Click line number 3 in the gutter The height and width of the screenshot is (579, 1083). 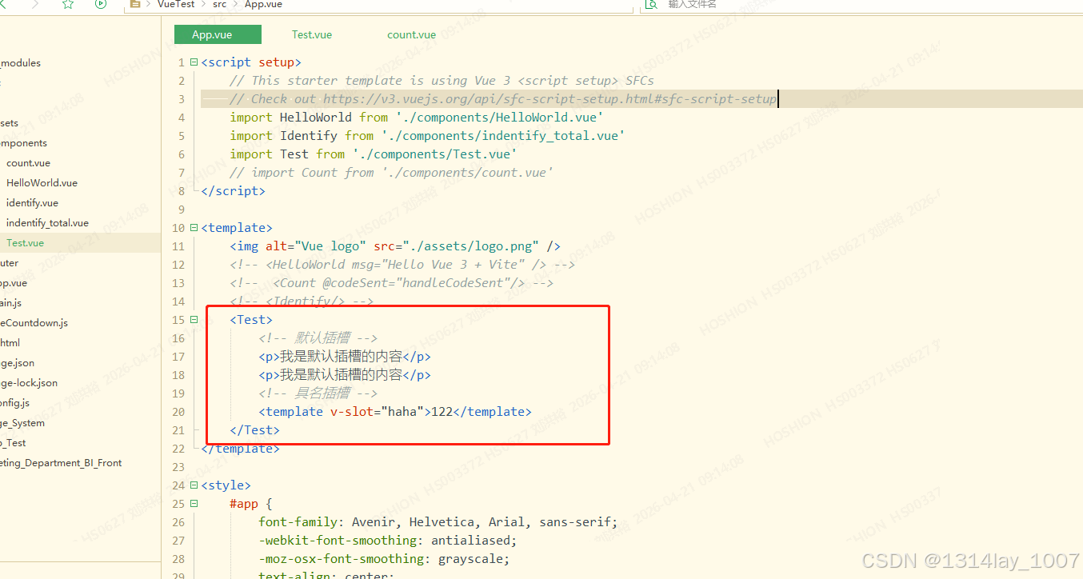pyautogui.click(x=182, y=99)
